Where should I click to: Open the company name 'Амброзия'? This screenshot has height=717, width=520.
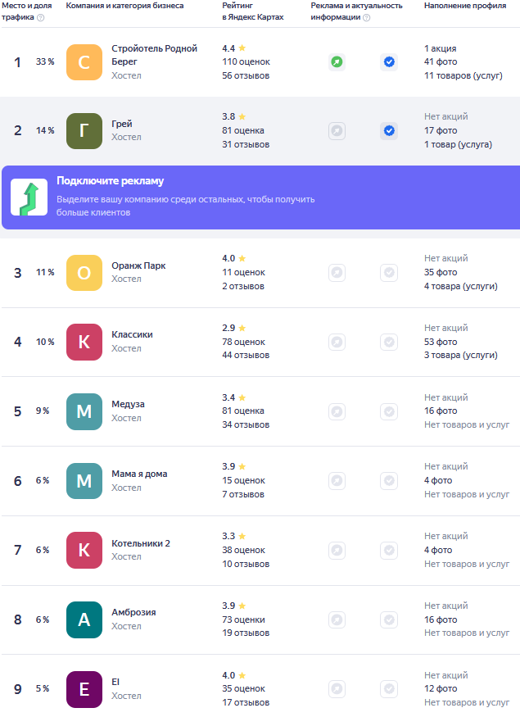coord(133,612)
